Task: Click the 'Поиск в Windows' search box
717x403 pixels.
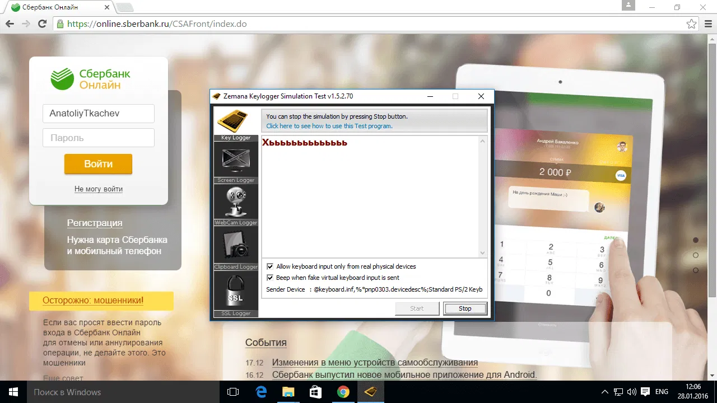Action: point(123,392)
